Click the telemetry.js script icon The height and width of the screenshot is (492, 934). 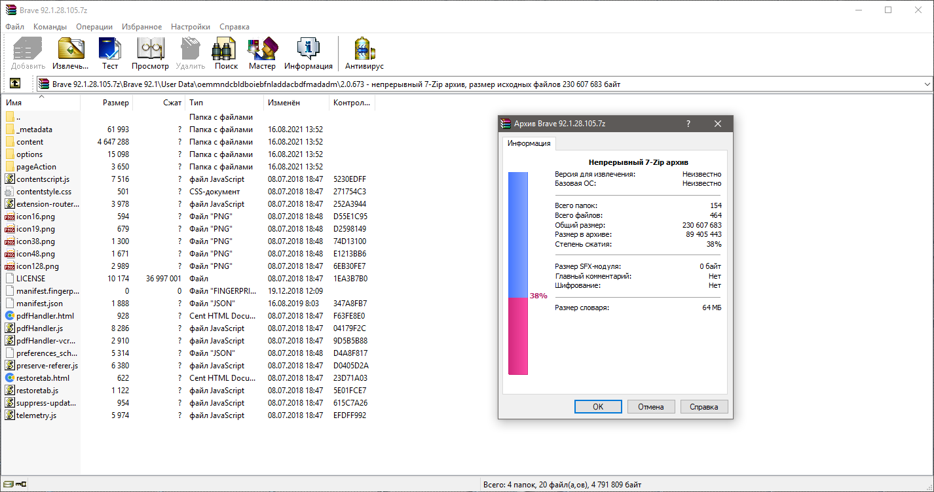coord(10,415)
